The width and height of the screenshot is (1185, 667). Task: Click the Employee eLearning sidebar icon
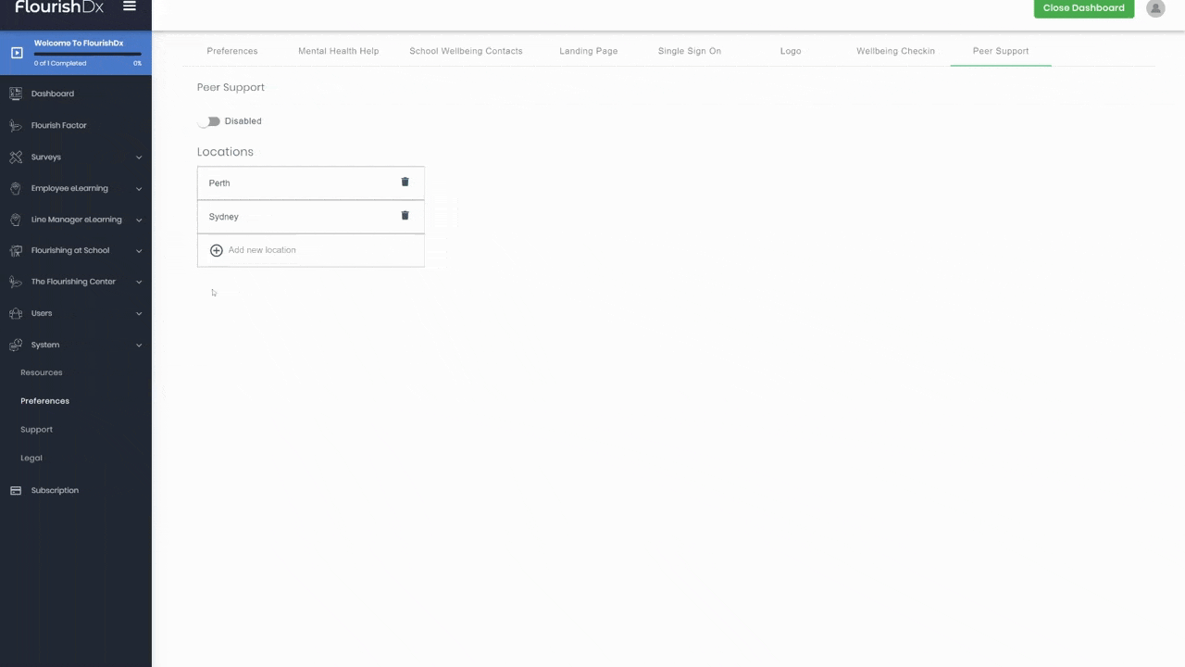click(x=16, y=188)
